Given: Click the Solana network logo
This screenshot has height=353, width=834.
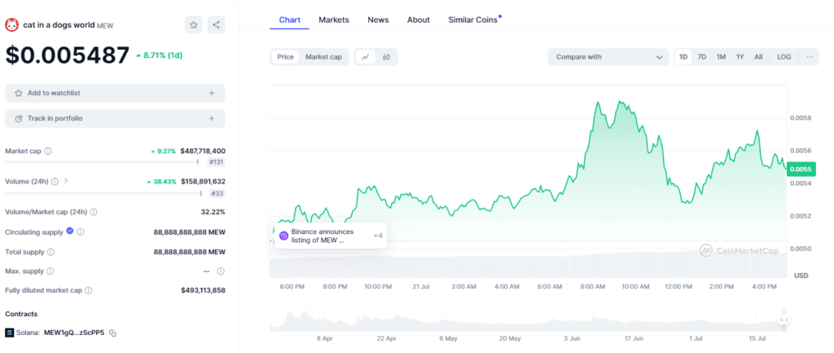Looking at the screenshot, I should pyautogui.click(x=9, y=333).
